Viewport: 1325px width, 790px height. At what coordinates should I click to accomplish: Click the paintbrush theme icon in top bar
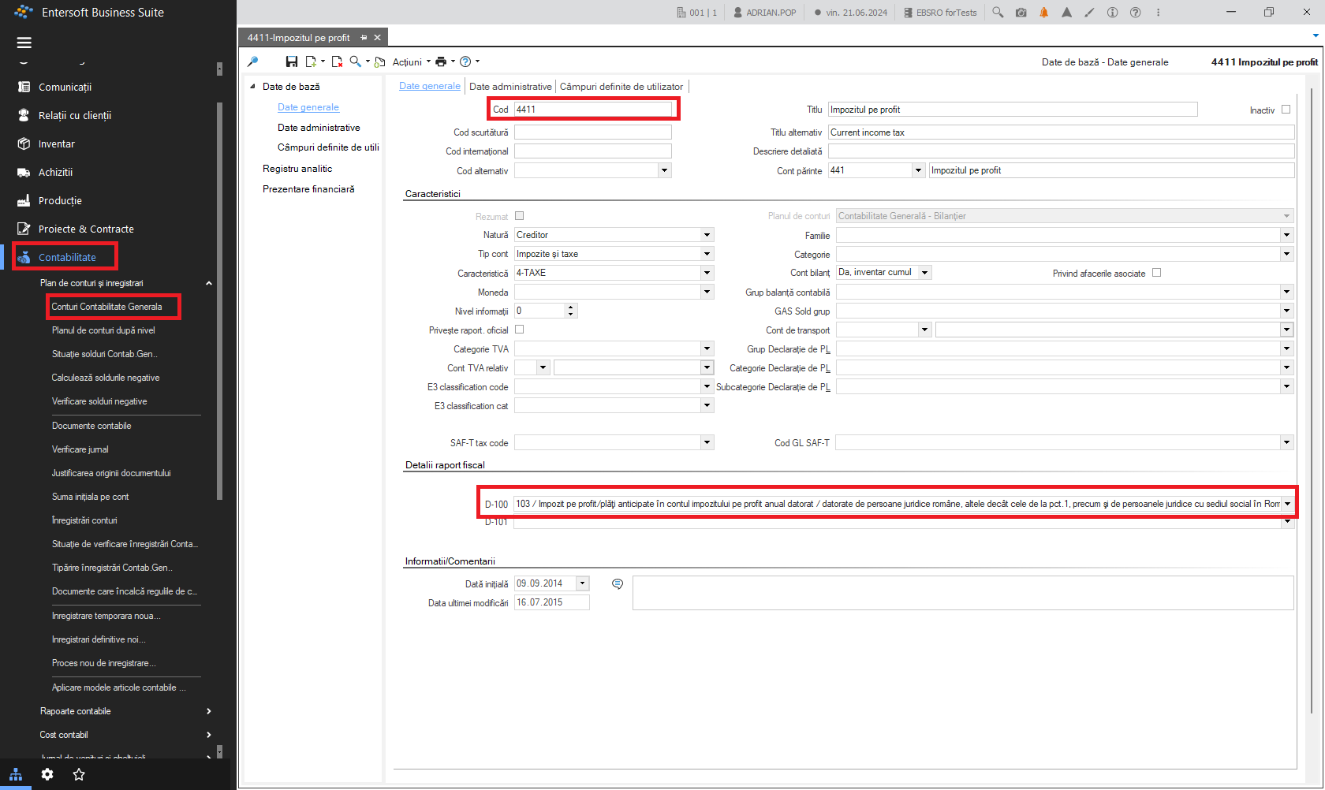click(1089, 13)
